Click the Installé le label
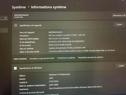Image resolution: width=126 pixels, height=95 pixels. coord(23,82)
